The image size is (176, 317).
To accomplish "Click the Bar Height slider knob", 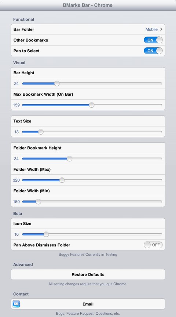I will [x=57, y=83].
